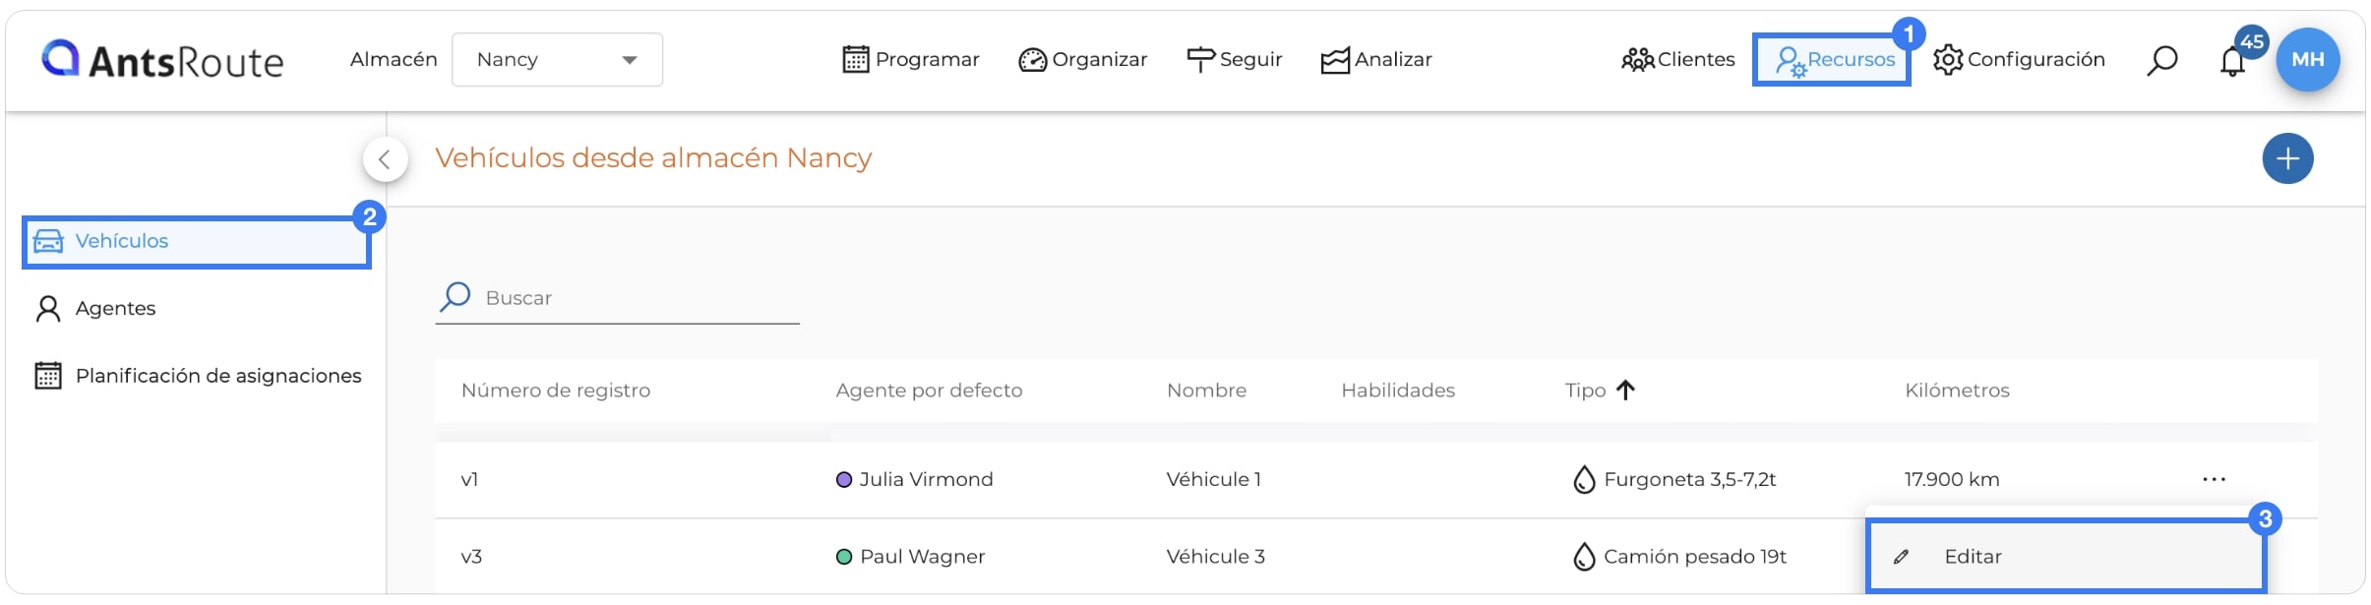The height and width of the screenshot is (605, 2371).
Task: Sort by Nombre column
Action: coord(1206,391)
